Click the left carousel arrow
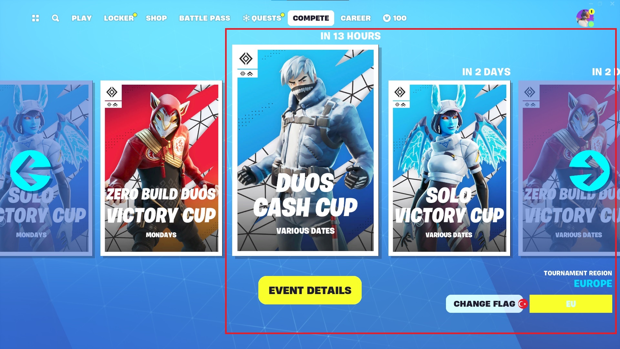This screenshot has width=620, height=349. click(31, 171)
